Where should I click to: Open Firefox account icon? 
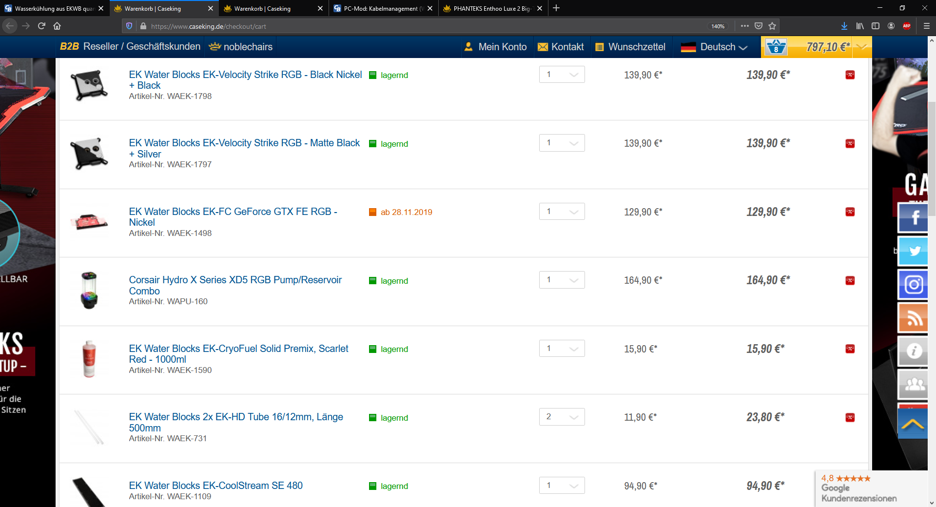tap(891, 26)
